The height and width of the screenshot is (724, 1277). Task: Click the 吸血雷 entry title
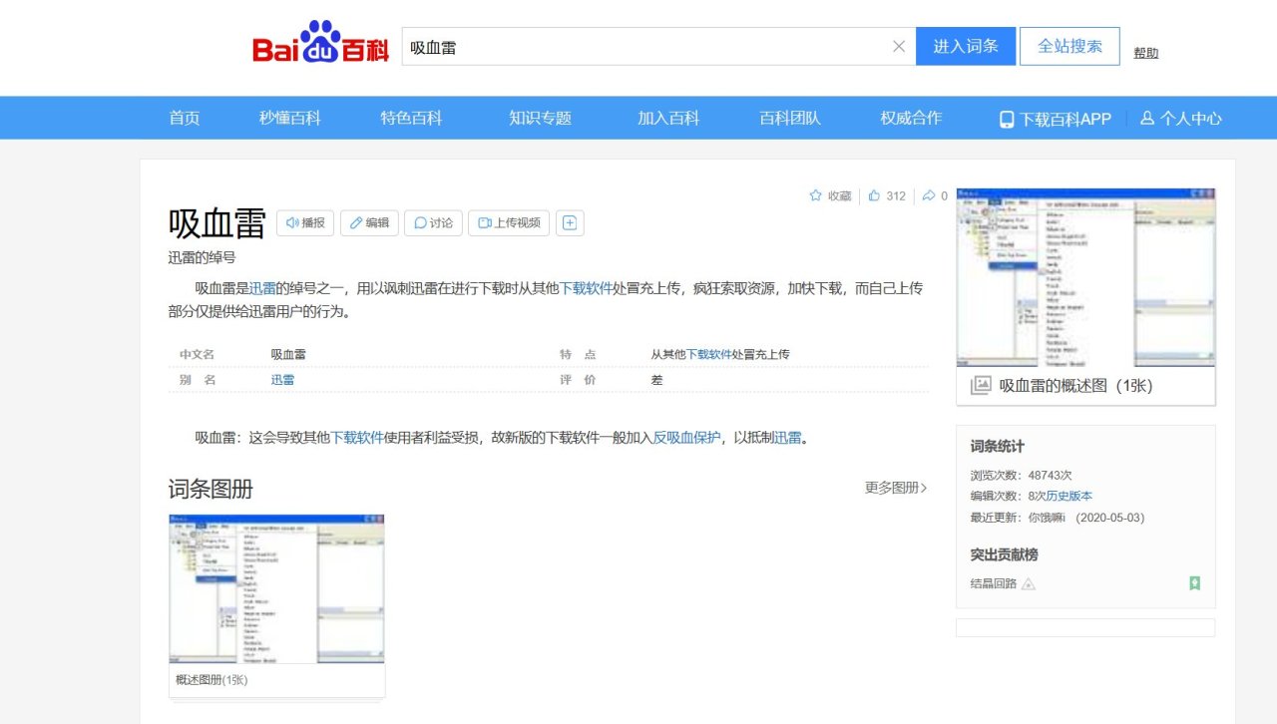(x=216, y=223)
